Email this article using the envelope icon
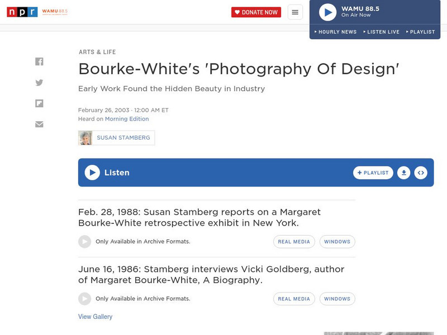Viewport: 447px width, 335px height. click(x=39, y=123)
